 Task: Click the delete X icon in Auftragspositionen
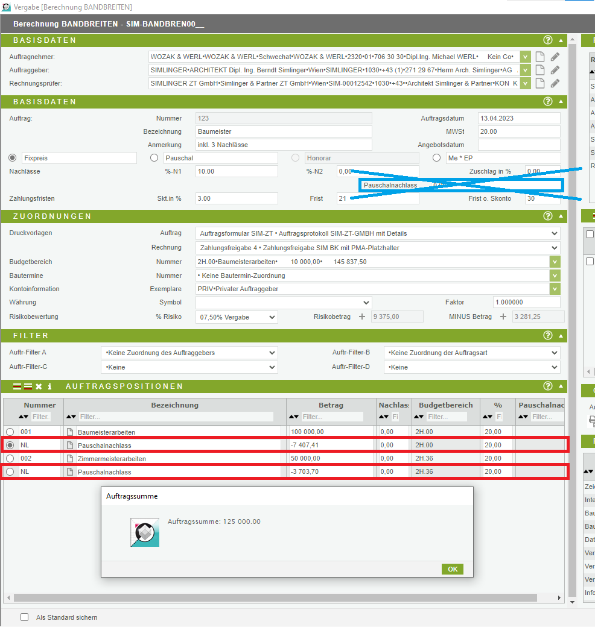39,386
